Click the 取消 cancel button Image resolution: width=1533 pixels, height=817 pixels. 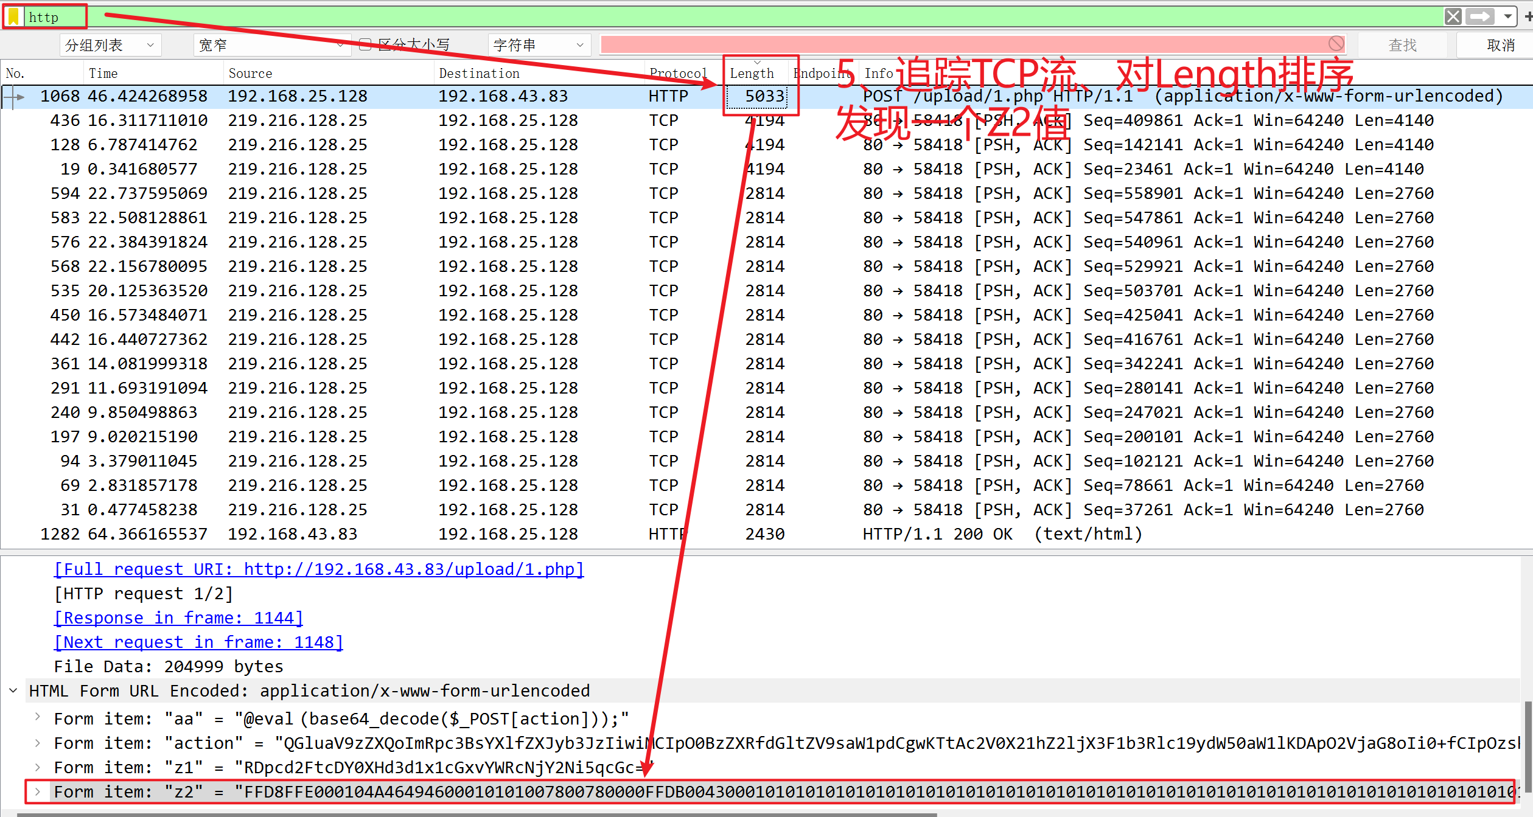tap(1500, 45)
